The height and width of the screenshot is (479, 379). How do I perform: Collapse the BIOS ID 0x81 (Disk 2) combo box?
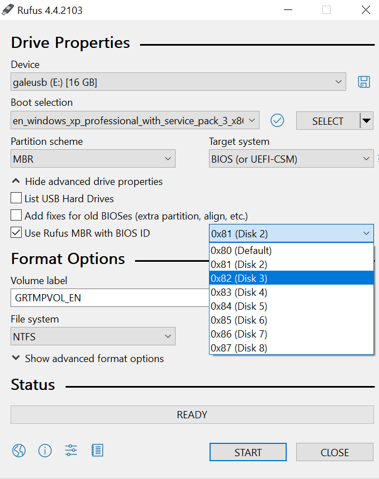pos(291,234)
